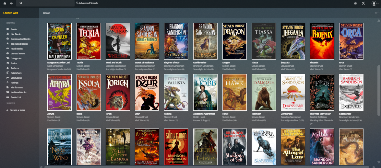Viewport: 381px width, 168px height.
Task: Open the tasks activity icon
Action: pos(355,3)
